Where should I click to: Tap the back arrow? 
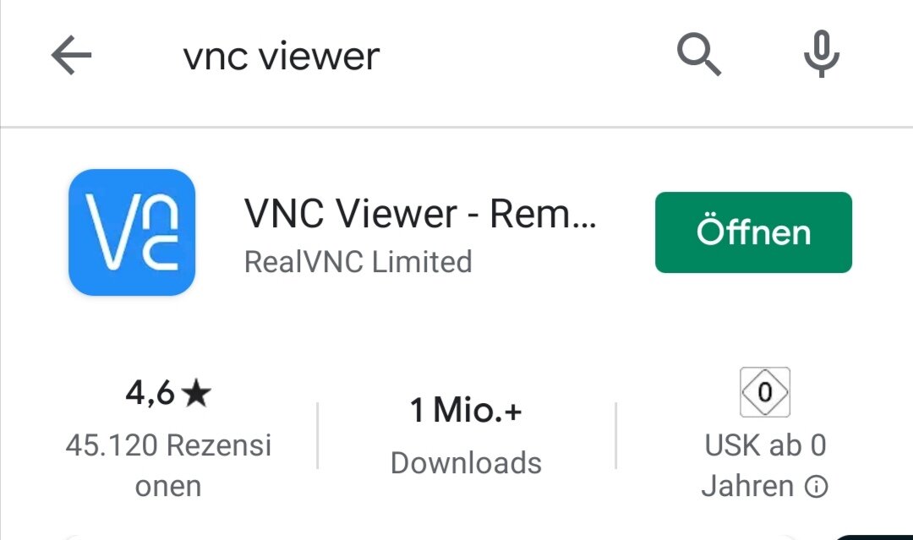(x=71, y=57)
